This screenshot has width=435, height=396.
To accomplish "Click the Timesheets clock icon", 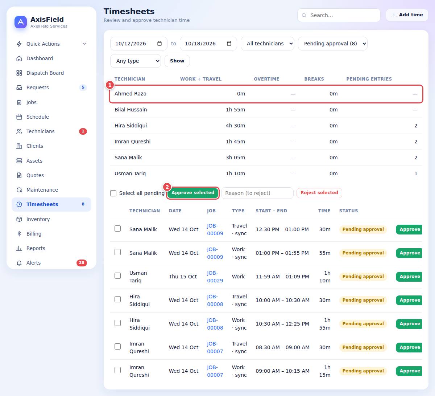I will pos(19,204).
